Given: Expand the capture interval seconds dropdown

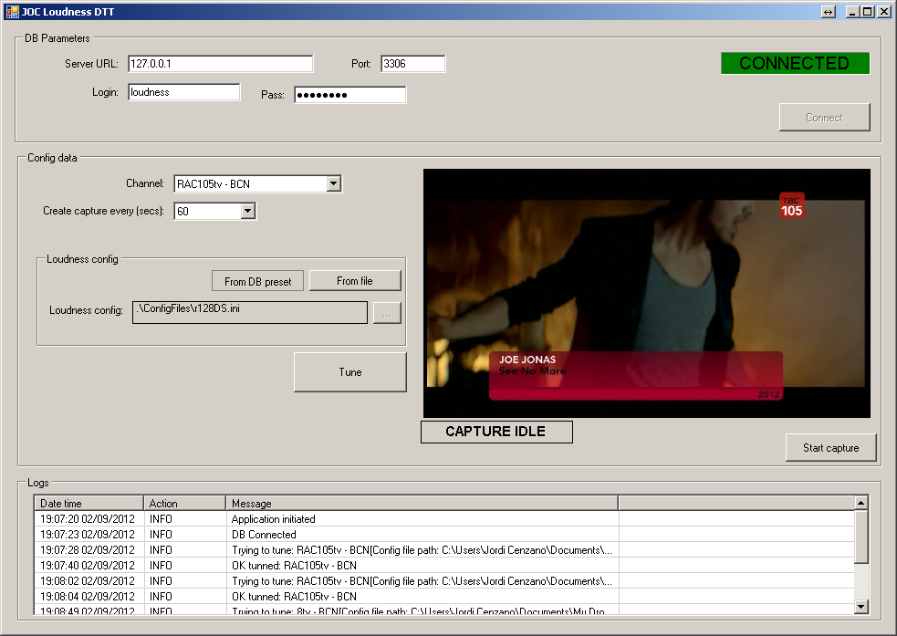Looking at the screenshot, I should point(247,212).
